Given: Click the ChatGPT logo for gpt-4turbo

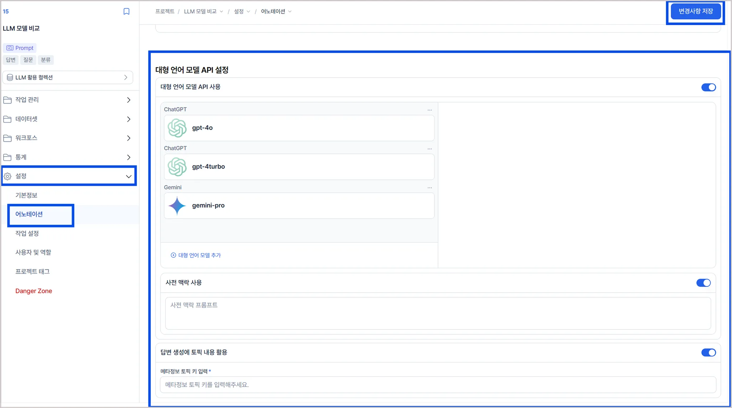Looking at the screenshot, I should (x=177, y=167).
